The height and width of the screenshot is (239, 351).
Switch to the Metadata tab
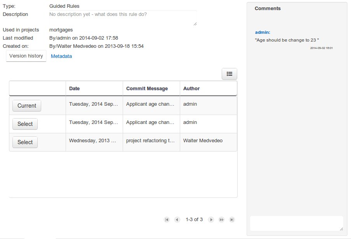point(61,56)
